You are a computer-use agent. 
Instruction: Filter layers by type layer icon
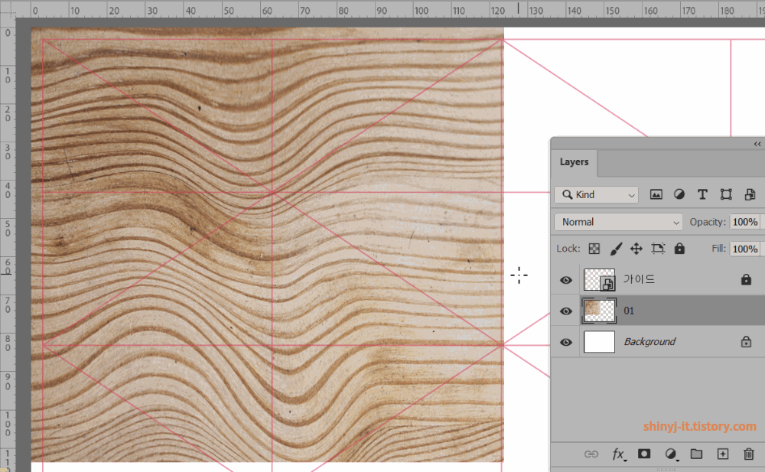[x=702, y=195]
